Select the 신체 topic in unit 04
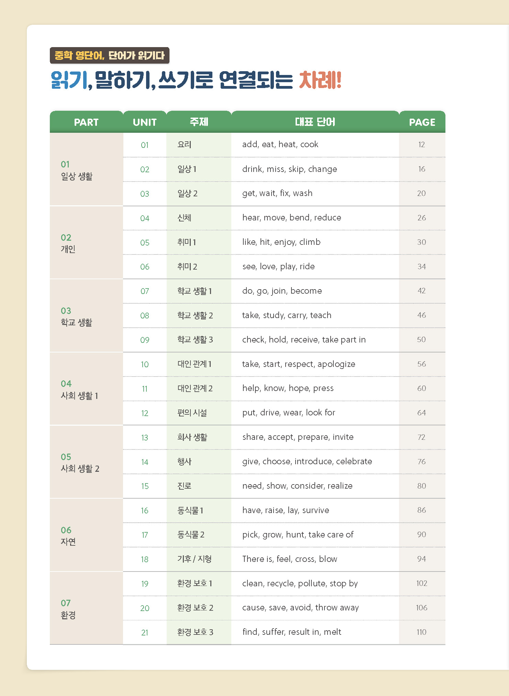The image size is (509, 696). tap(185, 218)
